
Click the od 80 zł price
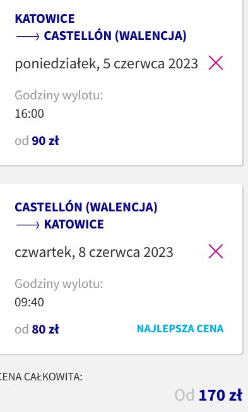coord(37,329)
